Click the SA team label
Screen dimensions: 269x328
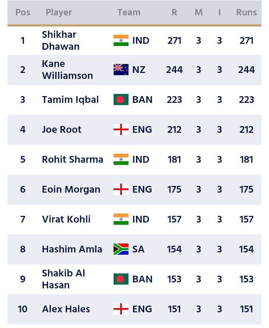tap(138, 249)
